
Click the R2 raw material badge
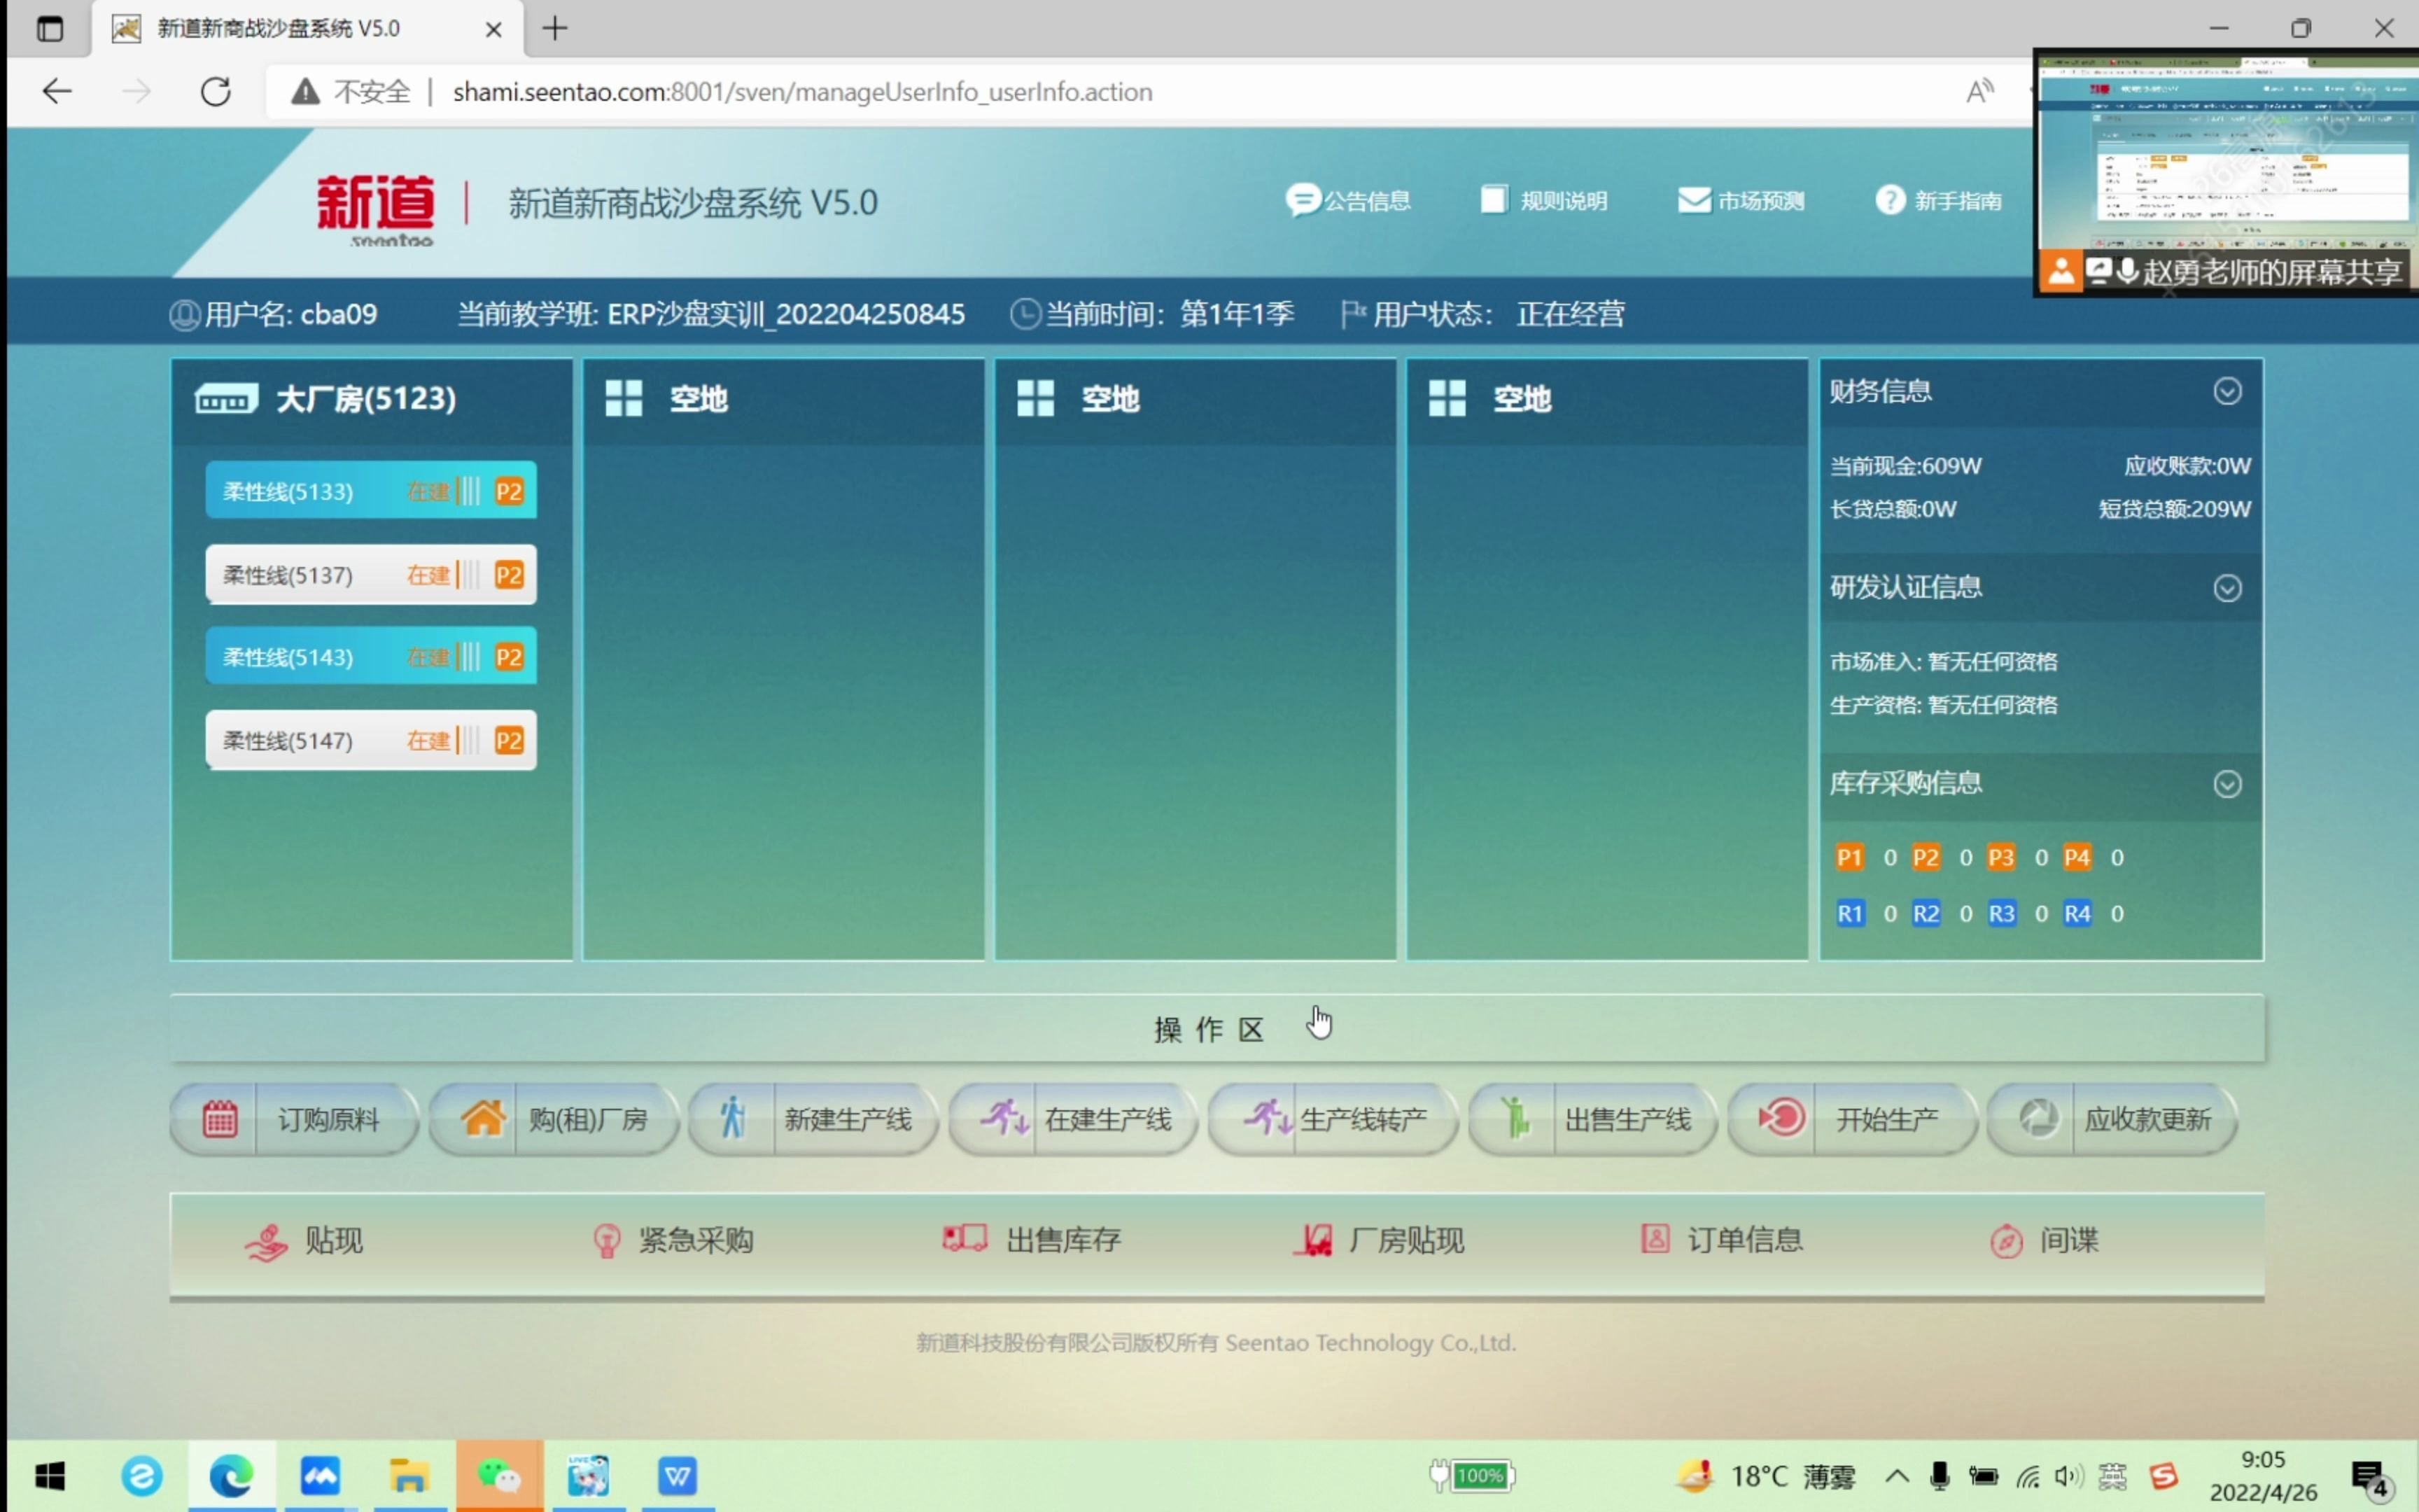(1926, 913)
